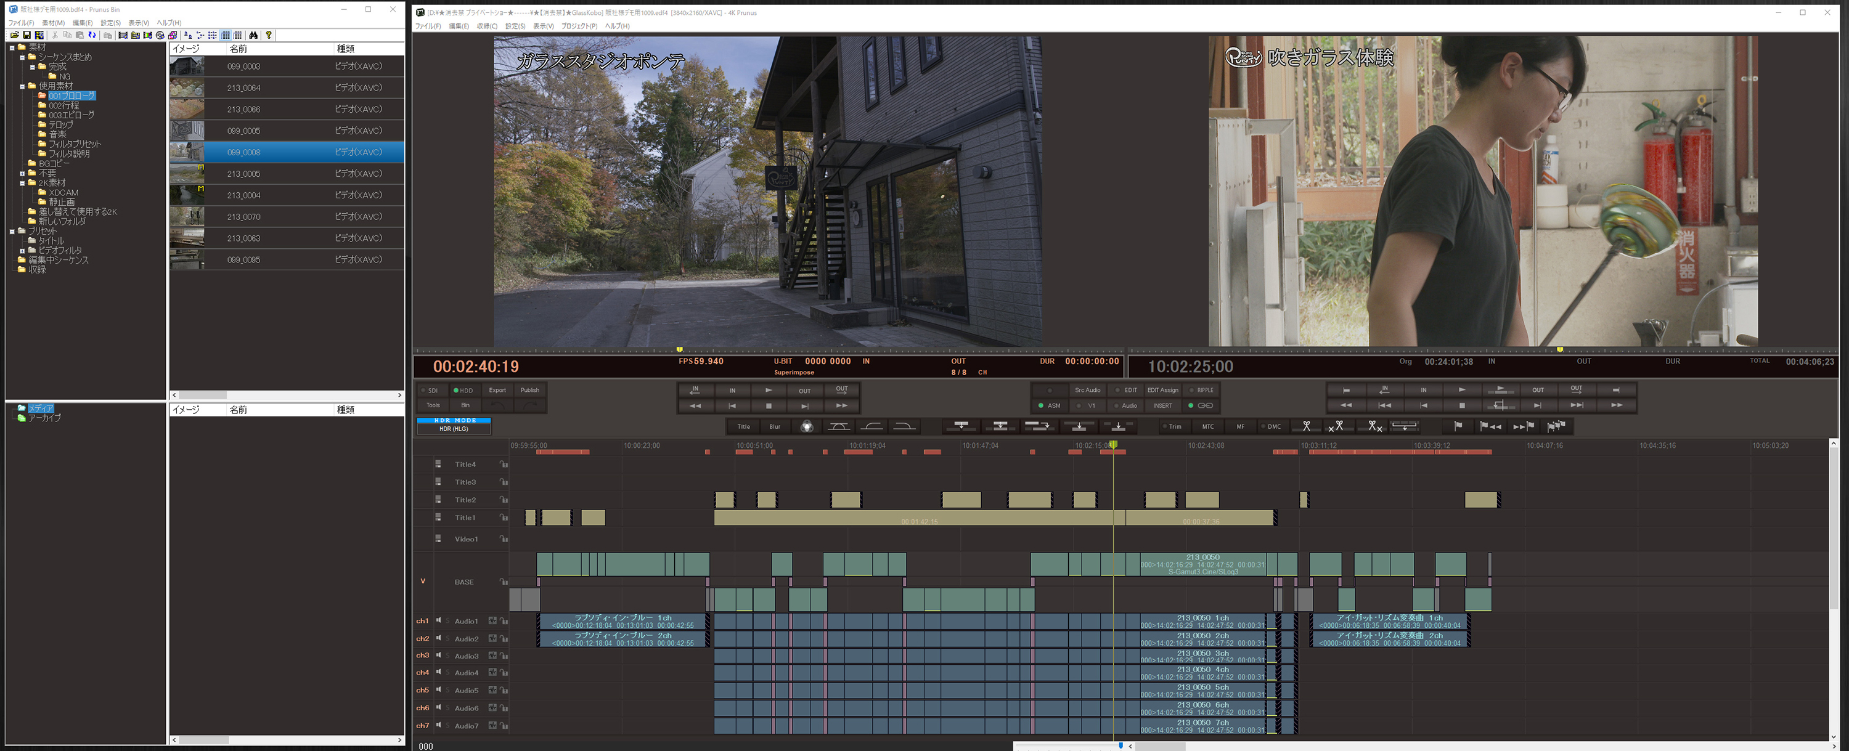1849x751 pixels.
Task: Click the yellow question mark help icon
Action: [x=269, y=35]
